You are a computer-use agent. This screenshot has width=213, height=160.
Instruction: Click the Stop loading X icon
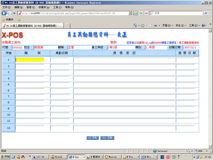[146, 13]
